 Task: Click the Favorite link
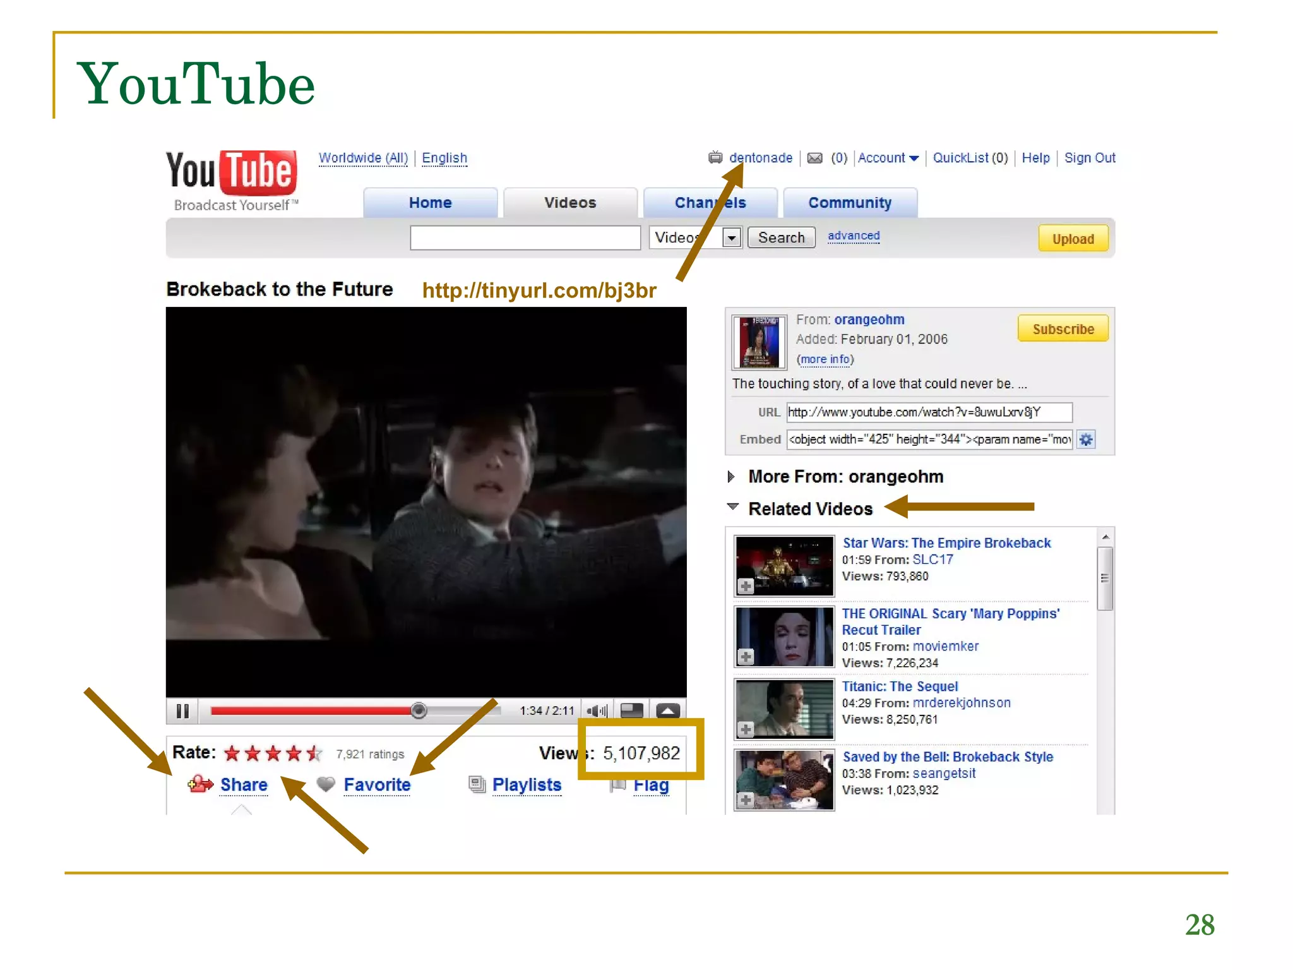click(377, 784)
